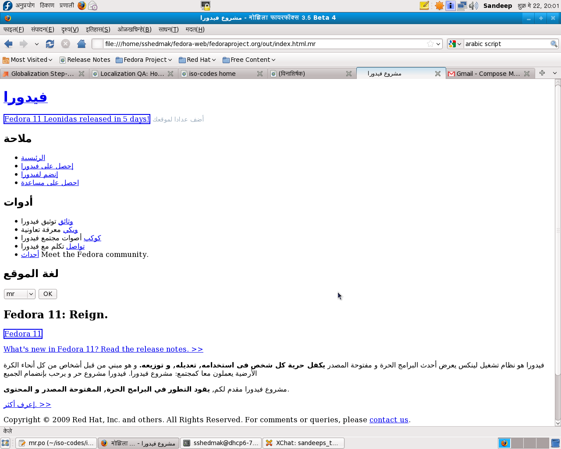Screen dimensions: 561x449
Task: Go to the home page icon
Action: point(82,44)
